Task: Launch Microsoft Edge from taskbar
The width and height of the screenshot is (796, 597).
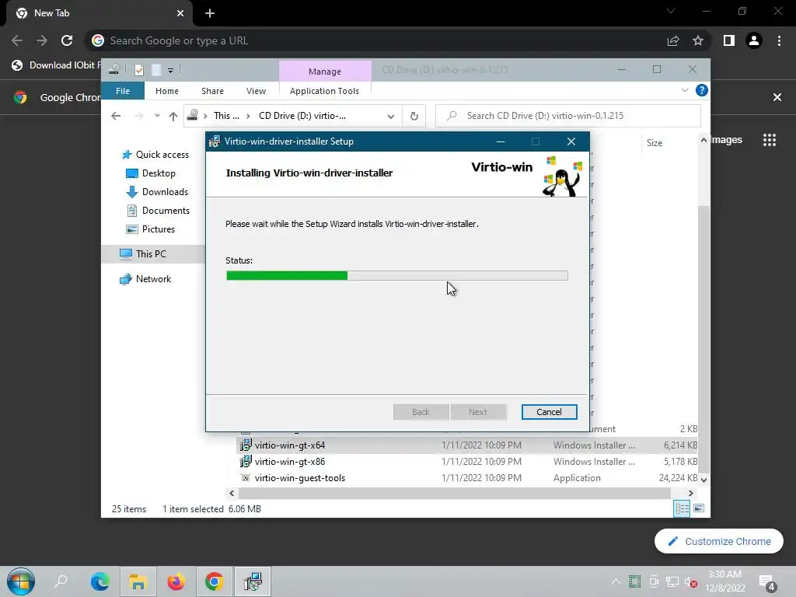Action: click(x=99, y=581)
